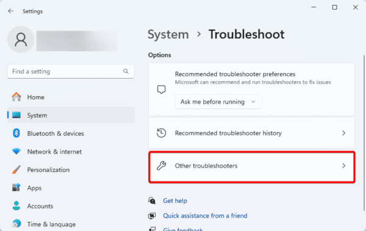Click the Get help headset icon
This screenshot has height=231, width=366.
152,201
